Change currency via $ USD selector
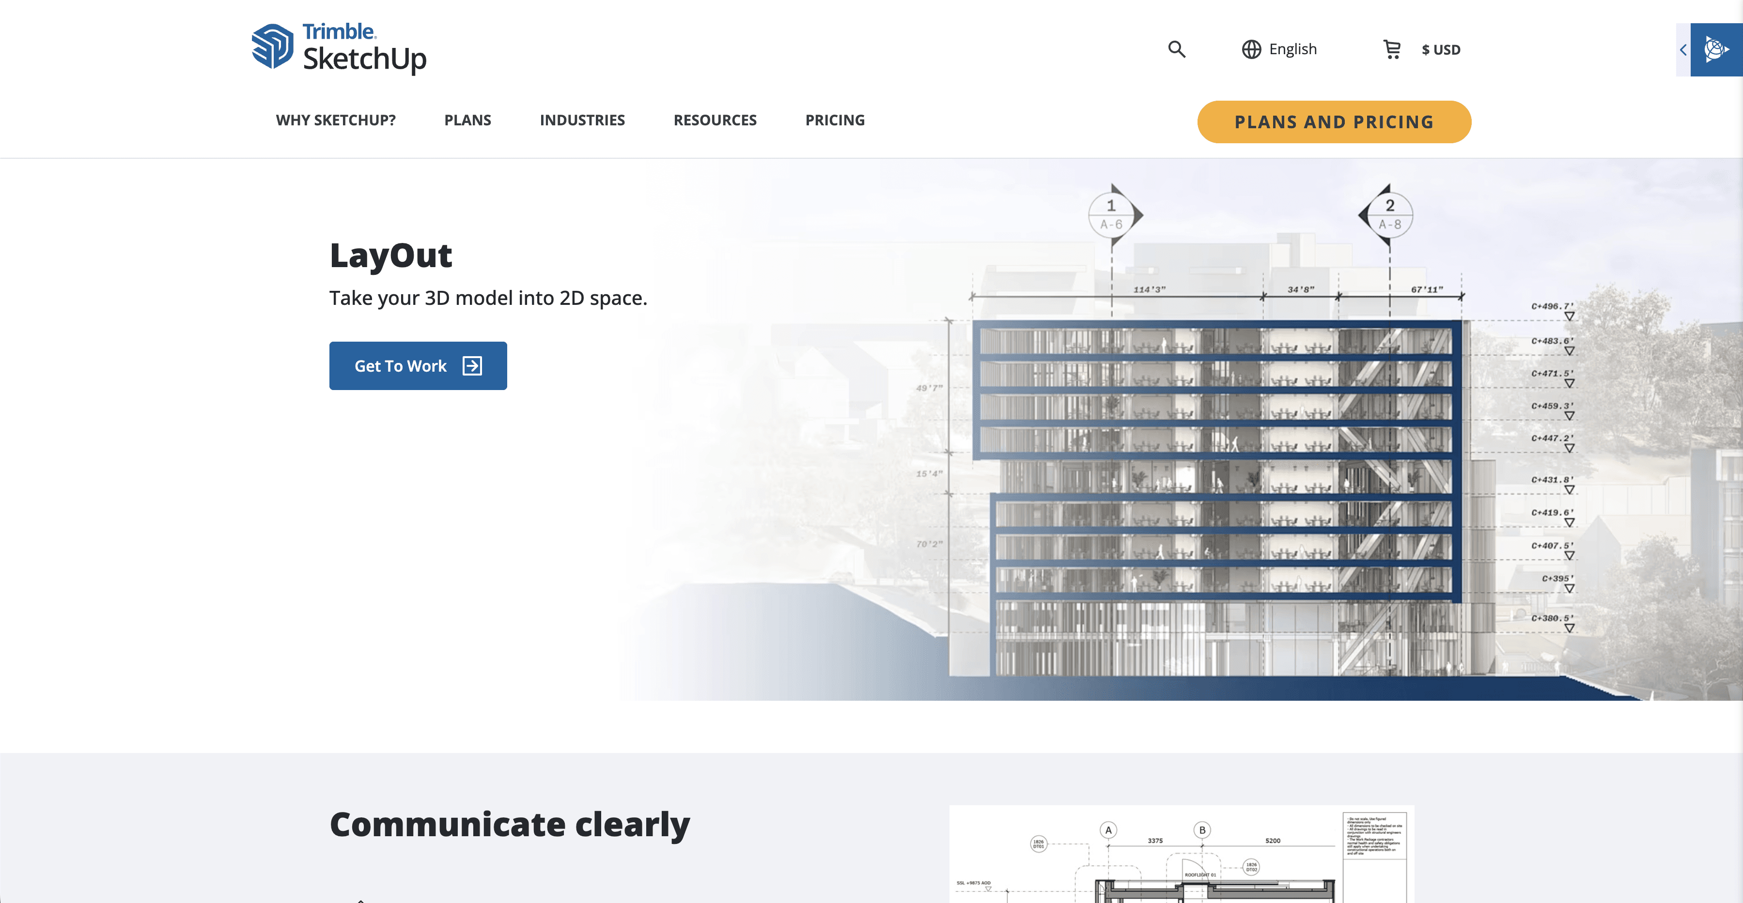The width and height of the screenshot is (1743, 903). tap(1441, 50)
